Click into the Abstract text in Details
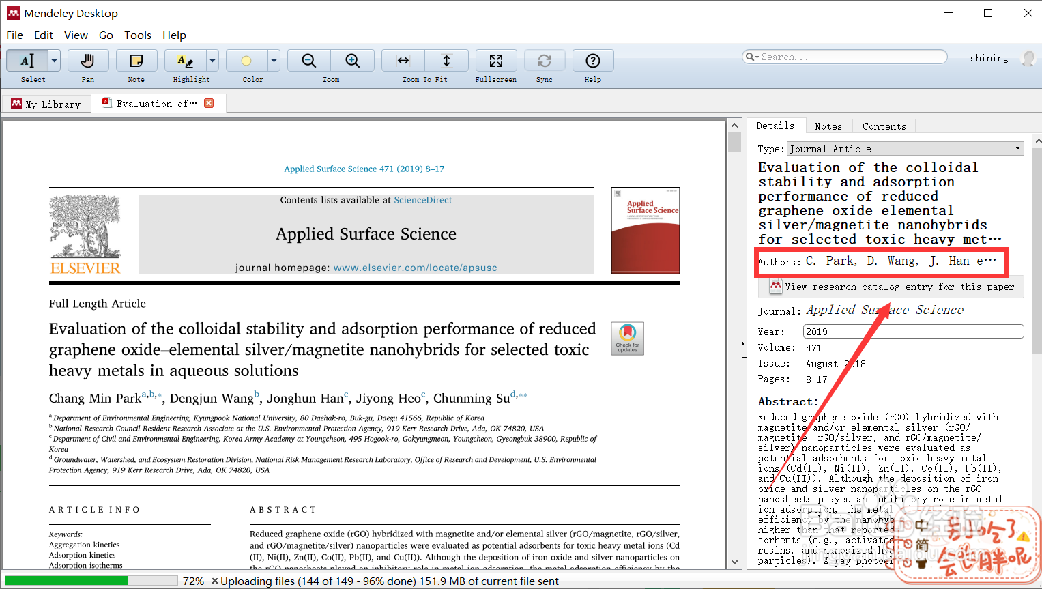The image size is (1042, 589). click(880, 489)
